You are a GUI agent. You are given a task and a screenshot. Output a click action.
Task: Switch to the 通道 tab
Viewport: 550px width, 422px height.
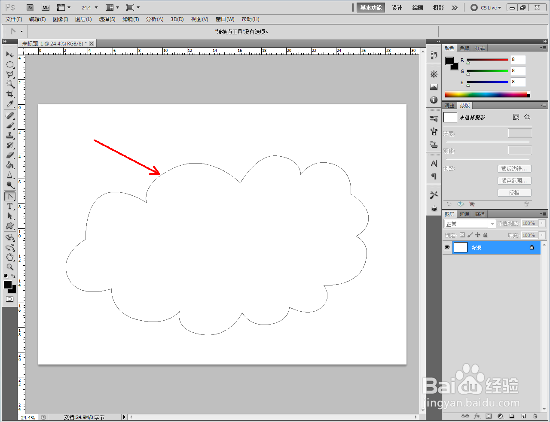pyautogui.click(x=464, y=214)
